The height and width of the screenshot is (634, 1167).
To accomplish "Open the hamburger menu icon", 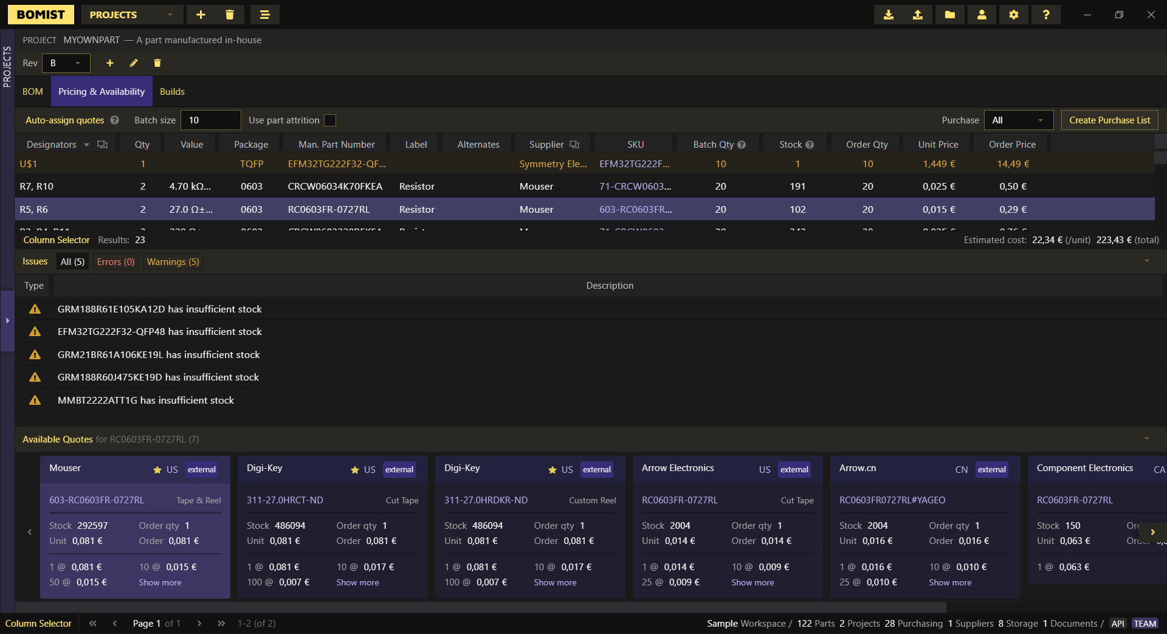I will click(x=264, y=15).
